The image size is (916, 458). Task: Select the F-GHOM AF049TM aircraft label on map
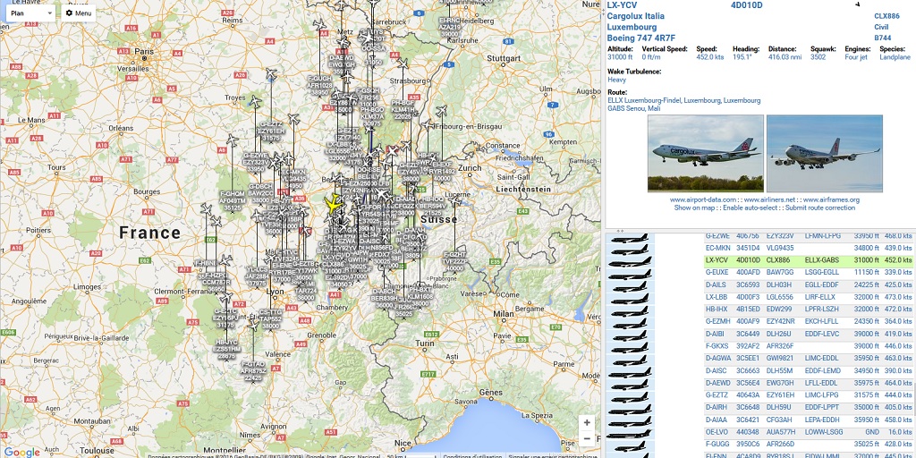[x=232, y=200]
